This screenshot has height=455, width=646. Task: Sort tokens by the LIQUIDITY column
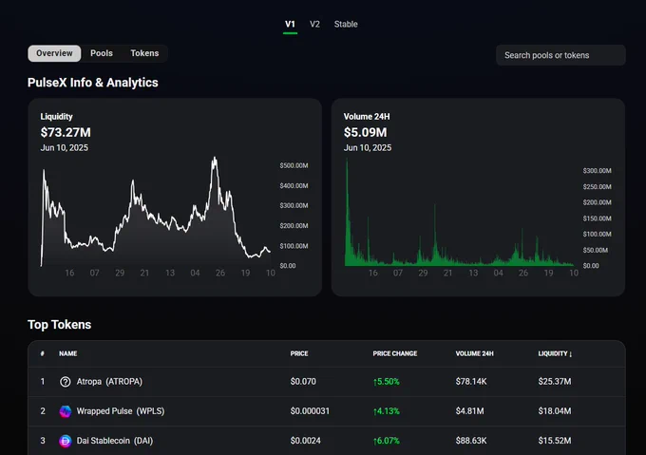[x=555, y=353]
